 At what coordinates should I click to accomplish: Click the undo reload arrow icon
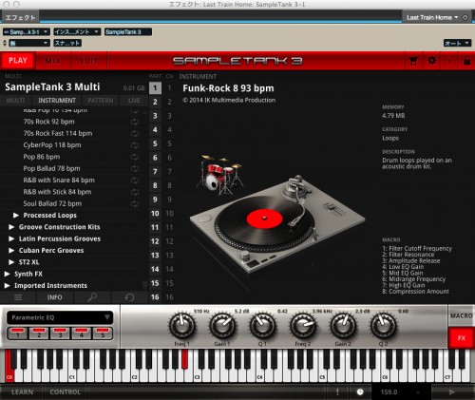click(129, 297)
